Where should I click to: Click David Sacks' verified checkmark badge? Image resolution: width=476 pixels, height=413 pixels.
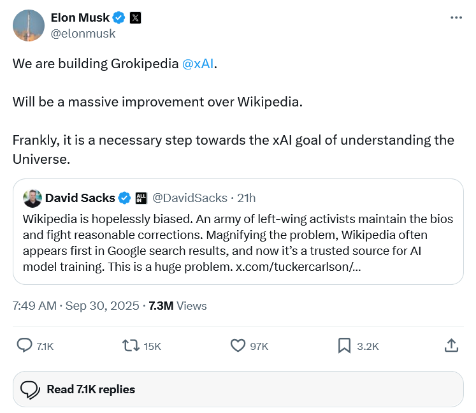[x=125, y=198]
